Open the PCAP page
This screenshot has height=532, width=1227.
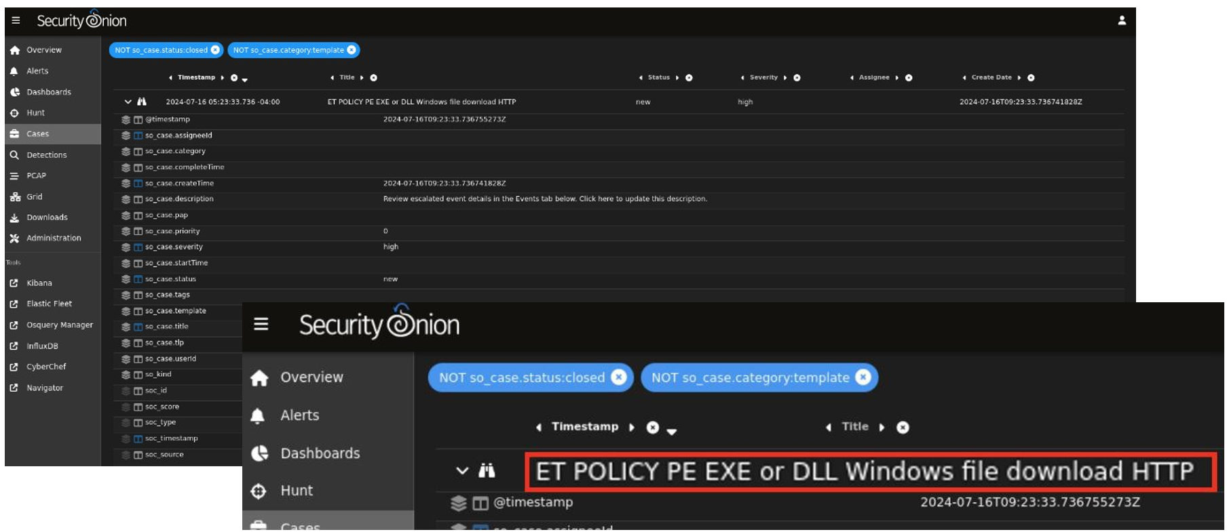tap(36, 176)
